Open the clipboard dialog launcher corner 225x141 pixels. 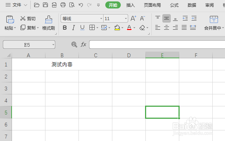(x=56, y=34)
